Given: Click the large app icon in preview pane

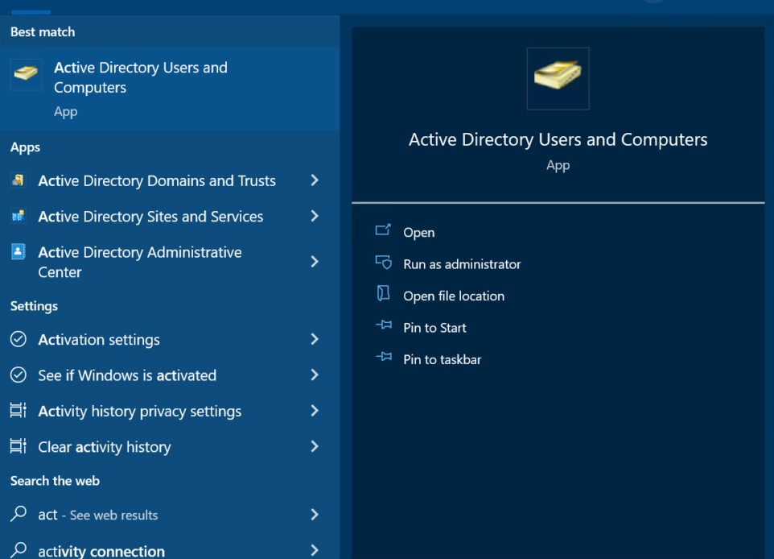Looking at the screenshot, I should click(x=558, y=78).
